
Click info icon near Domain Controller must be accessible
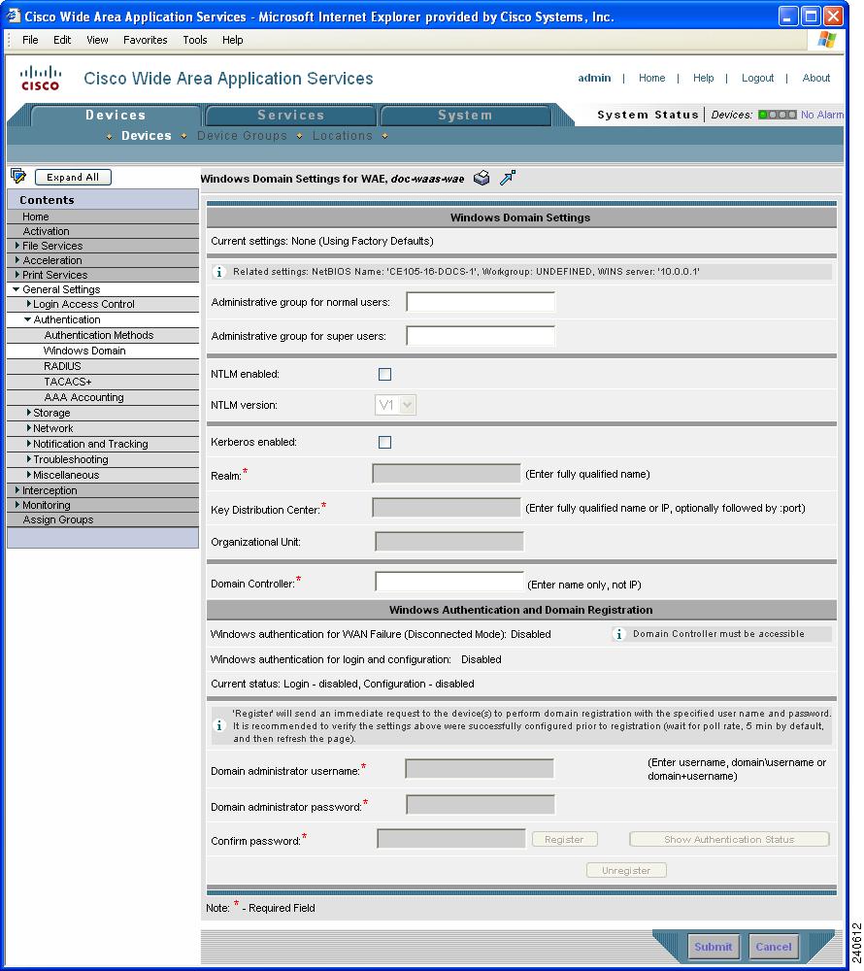point(619,634)
